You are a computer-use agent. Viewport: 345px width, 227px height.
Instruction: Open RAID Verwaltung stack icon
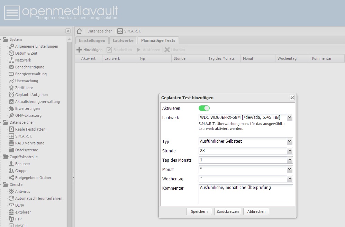[11, 143]
